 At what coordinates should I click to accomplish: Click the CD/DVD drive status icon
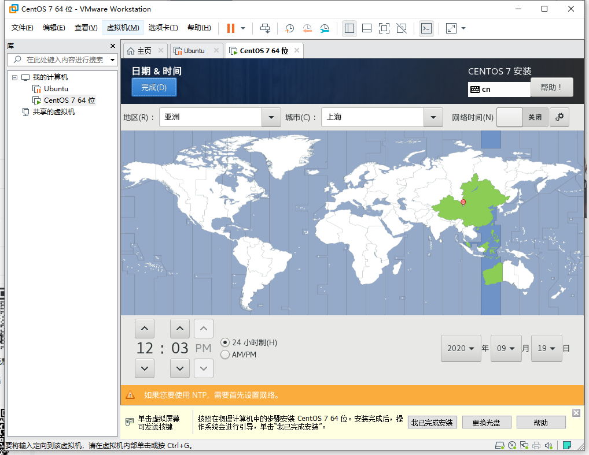(x=512, y=445)
